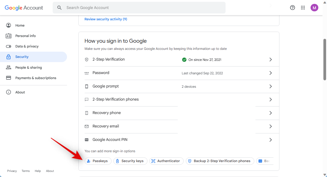Click the Recovery phone label

coord(107,113)
